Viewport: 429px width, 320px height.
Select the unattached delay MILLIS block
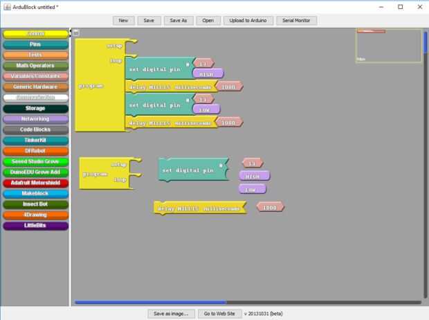pyautogui.click(x=200, y=208)
